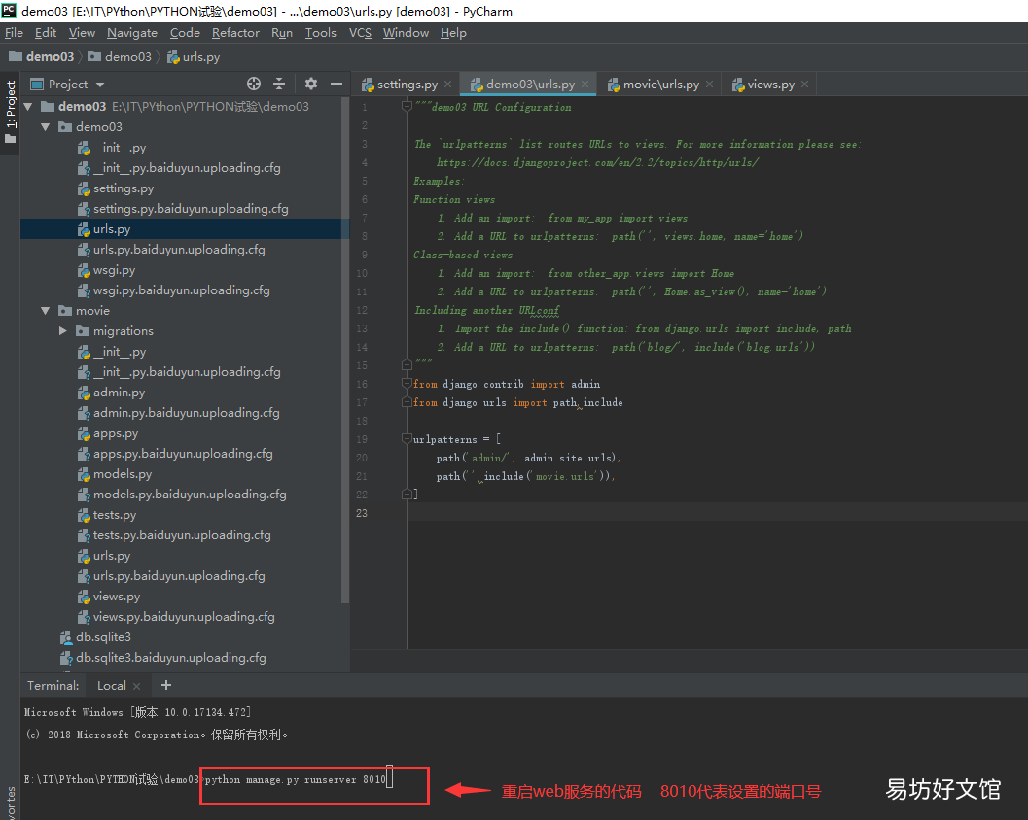The height and width of the screenshot is (820, 1028).
Task: Select settings.py in demo03 folder
Action: click(124, 188)
